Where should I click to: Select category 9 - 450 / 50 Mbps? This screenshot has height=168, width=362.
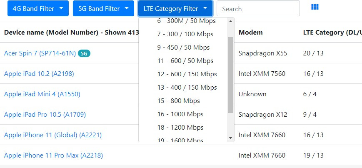[x=183, y=48]
